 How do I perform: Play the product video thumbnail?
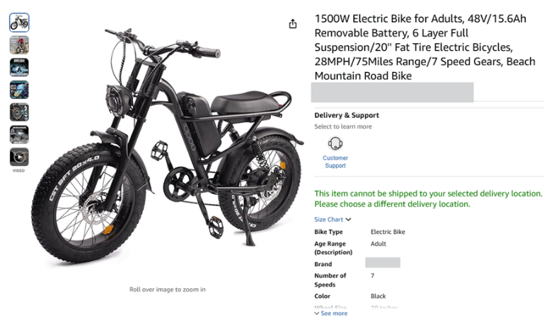[19, 157]
